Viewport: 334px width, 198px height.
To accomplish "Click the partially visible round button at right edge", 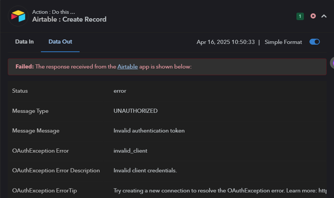I will coord(332,63).
